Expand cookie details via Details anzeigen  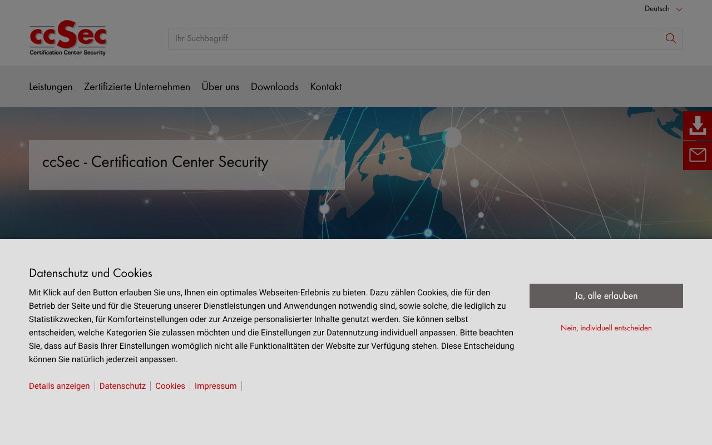(59, 385)
